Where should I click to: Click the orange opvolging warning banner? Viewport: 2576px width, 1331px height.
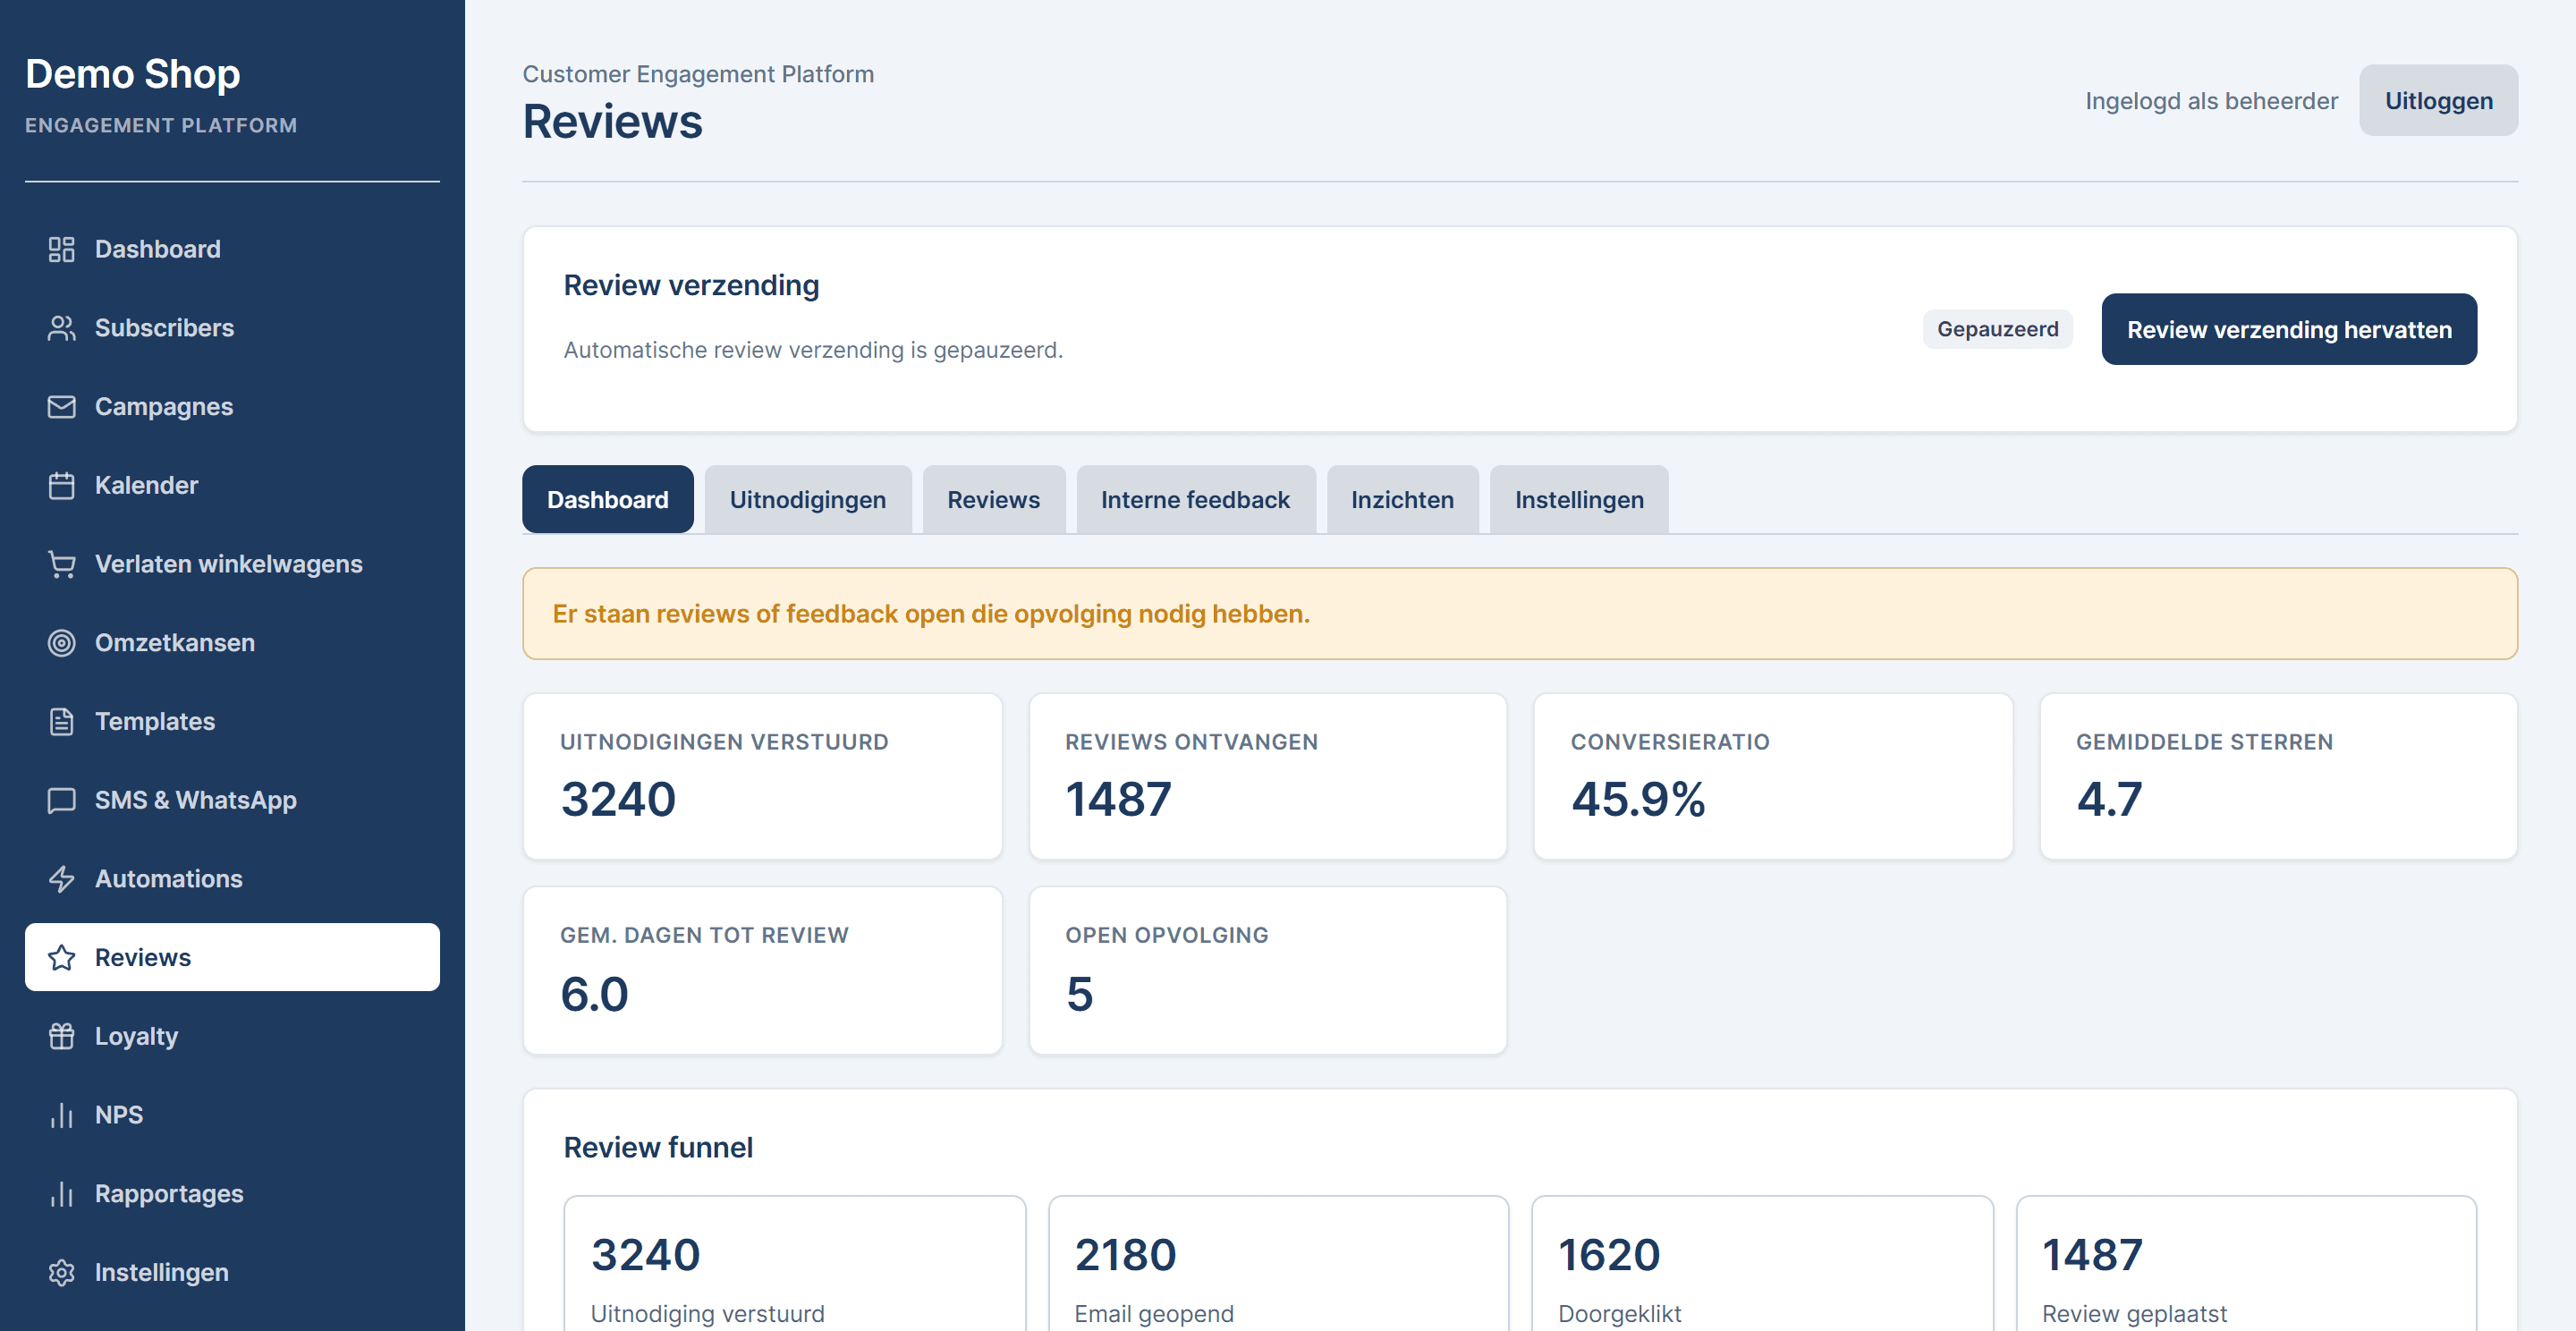click(x=1520, y=613)
